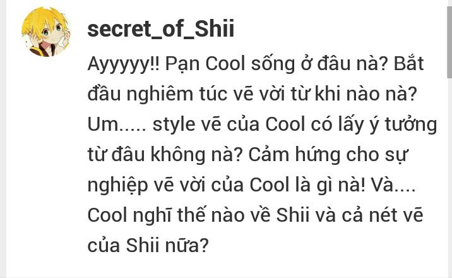452x278 pixels.
Task: Click the line starting "nghiệp vẽ vời"
Action: 251,185
